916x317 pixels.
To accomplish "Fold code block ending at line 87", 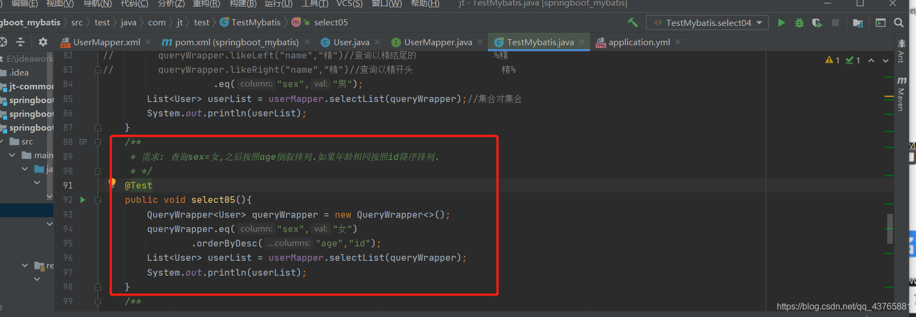I will point(98,128).
